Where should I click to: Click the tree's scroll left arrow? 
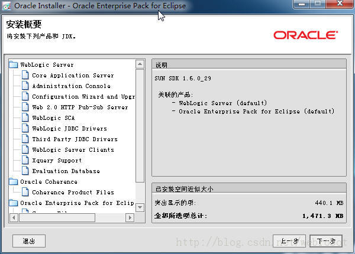pyautogui.click(x=14, y=217)
